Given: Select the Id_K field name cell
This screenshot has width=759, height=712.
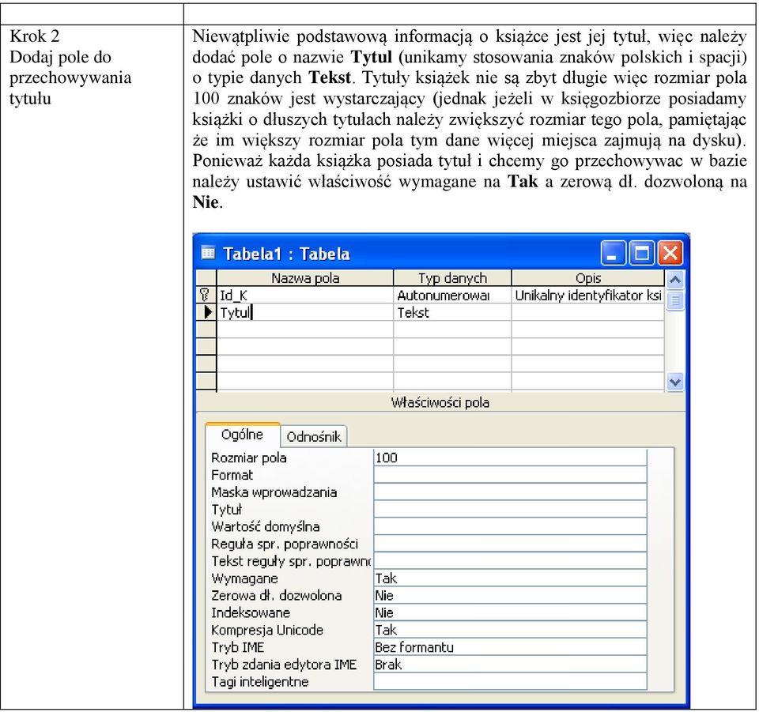Looking at the screenshot, I should (x=305, y=296).
